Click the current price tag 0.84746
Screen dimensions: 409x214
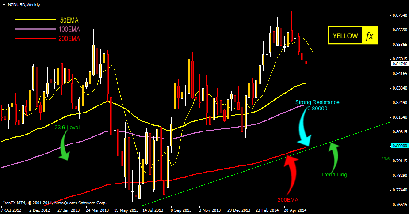tap(399, 64)
